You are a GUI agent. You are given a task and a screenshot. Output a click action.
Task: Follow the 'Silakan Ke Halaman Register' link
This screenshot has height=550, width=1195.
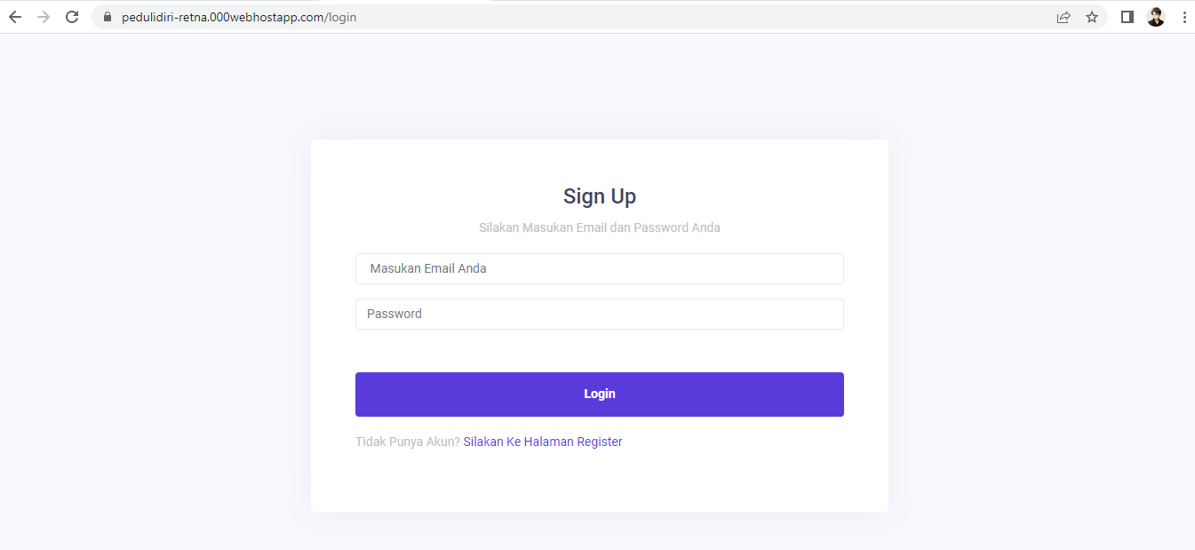(x=543, y=442)
